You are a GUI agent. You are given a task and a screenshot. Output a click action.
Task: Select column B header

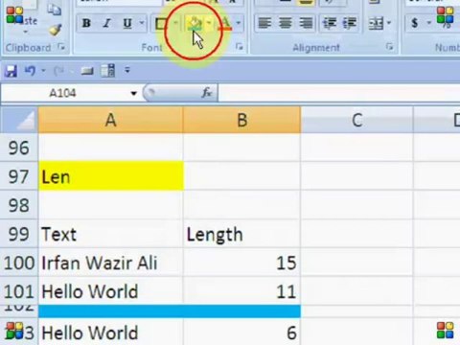tap(242, 120)
